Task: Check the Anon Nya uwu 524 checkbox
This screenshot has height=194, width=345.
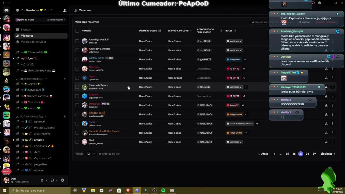Action: 77,41
